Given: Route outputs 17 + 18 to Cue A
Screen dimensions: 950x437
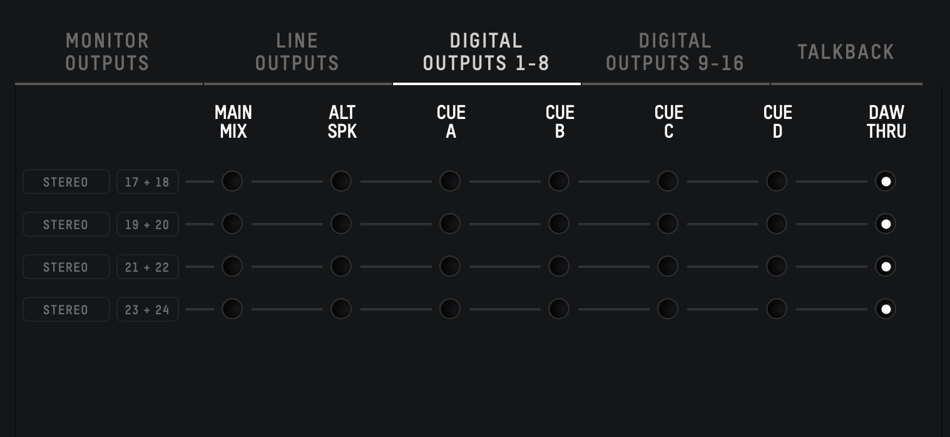Looking at the screenshot, I should pyautogui.click(x=450, y=182).
